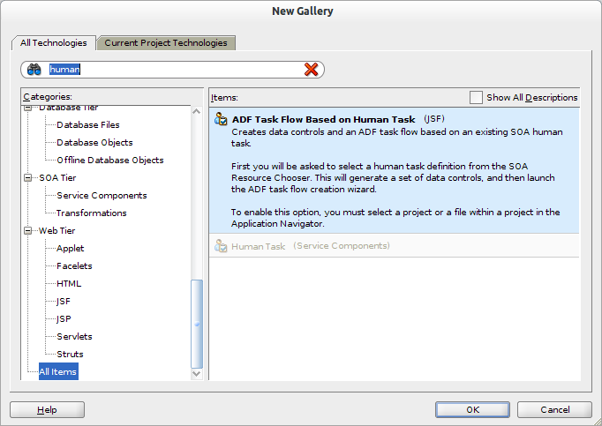602x426 pixels.
Task: Select the Service Components category
Action: click(102, 196)
